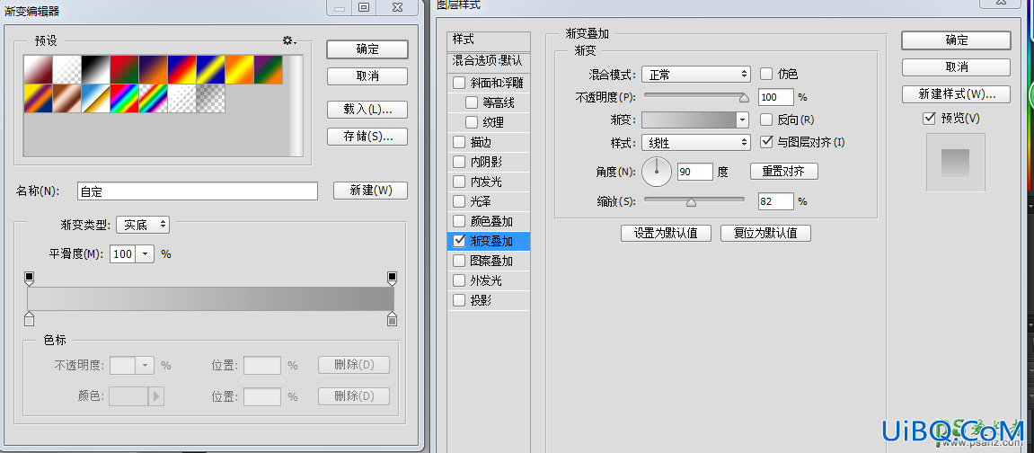Select the copper gradient preset
This screenshot has height=453, width=1034.
[x=66, y=98]
